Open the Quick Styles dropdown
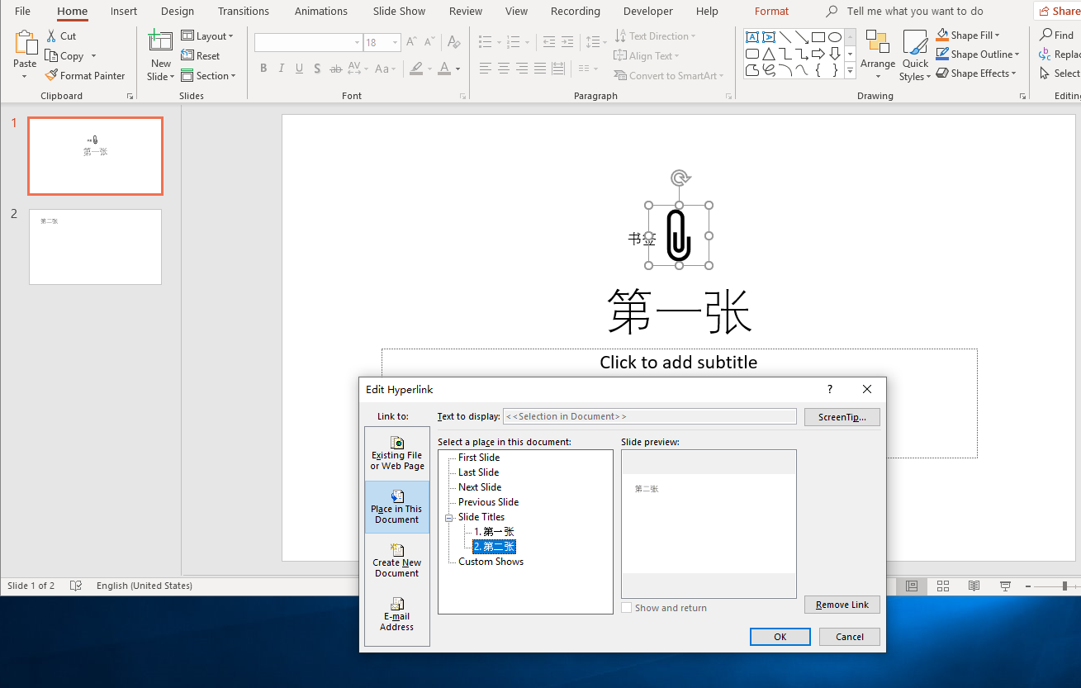 915,56
